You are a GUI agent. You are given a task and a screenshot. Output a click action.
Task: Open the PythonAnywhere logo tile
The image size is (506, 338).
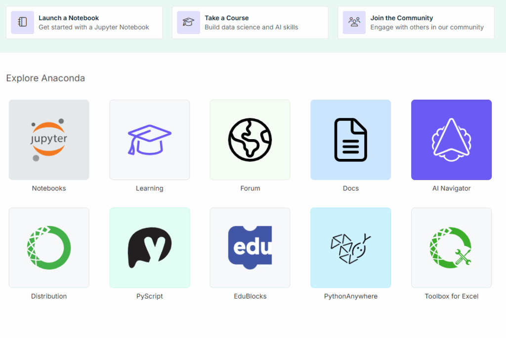click(x=350, y=248)
